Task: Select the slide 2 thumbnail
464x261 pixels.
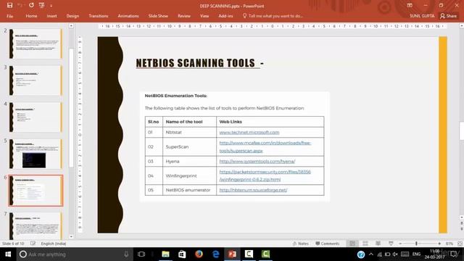Action: 36,43
